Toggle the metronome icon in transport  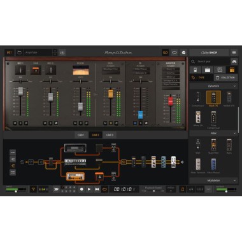pos(183,189)
